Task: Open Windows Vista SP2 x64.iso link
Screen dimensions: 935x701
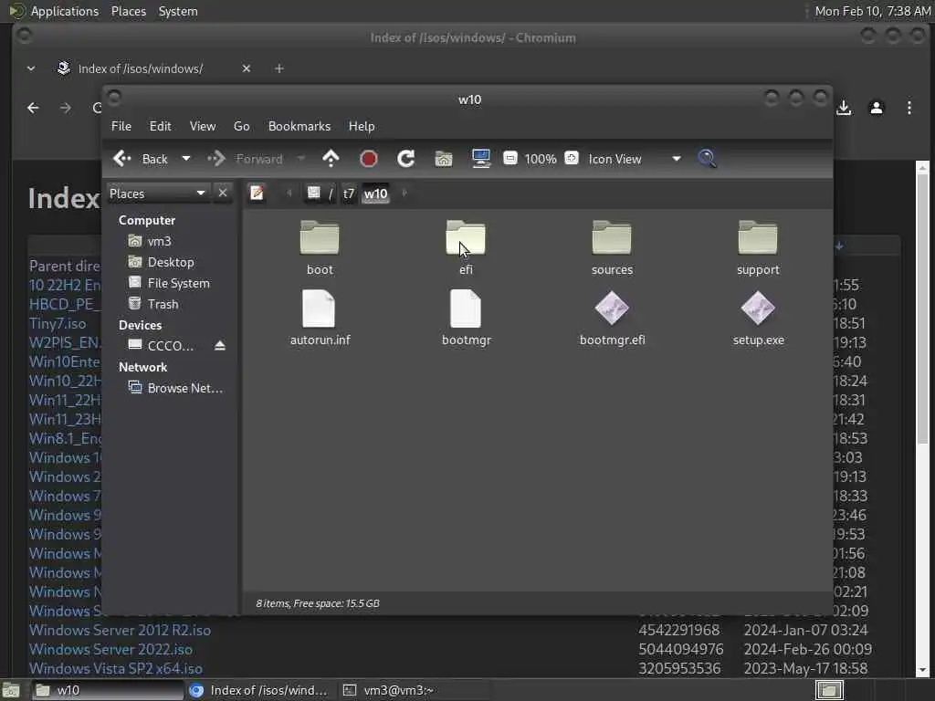Action: [116, 668]
